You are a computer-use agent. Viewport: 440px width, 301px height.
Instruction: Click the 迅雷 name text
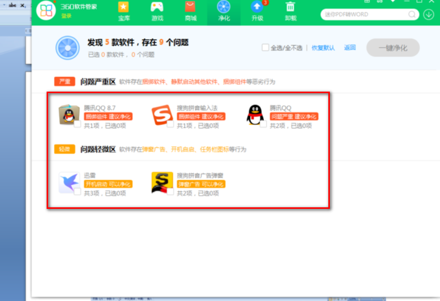90,176
